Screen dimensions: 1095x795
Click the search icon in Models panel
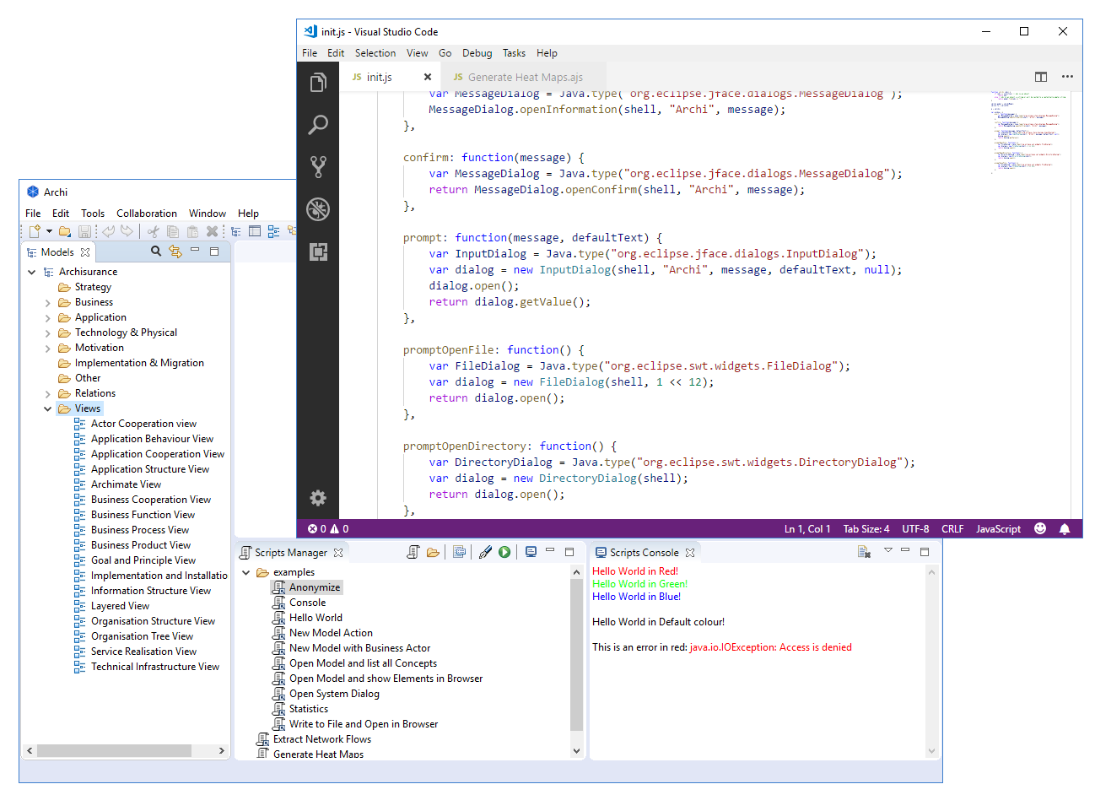click(156, 251)
